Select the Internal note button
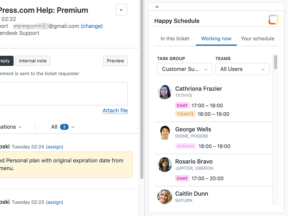288x216 pixels. point(33,61)
